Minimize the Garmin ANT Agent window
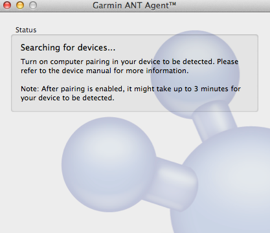The width and height of the screenshot is (270, 233). [20, 5]
